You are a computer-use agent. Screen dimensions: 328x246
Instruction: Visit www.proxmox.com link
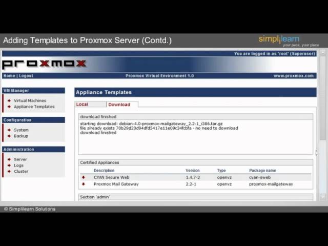pos(294,76)
